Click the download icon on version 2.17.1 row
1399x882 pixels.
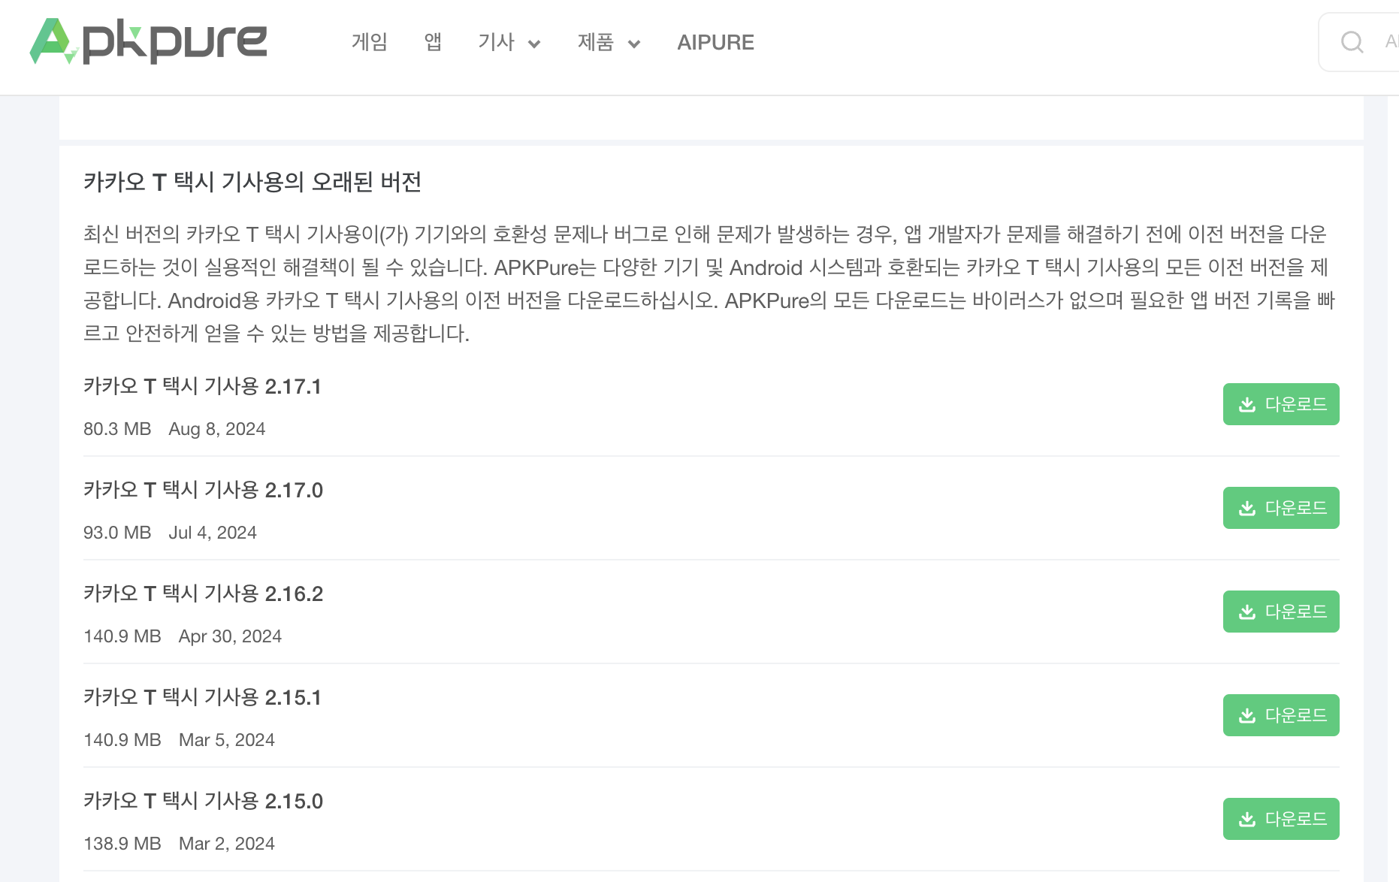tap(1247, 404)
